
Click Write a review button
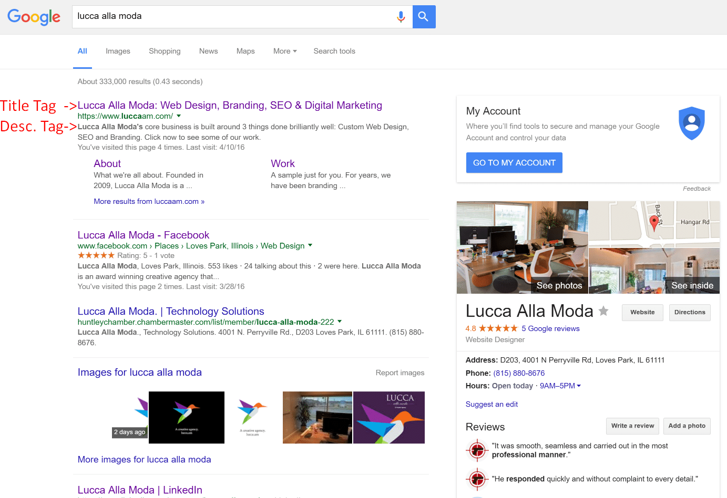pyautogui.click(x=632, y=426)
